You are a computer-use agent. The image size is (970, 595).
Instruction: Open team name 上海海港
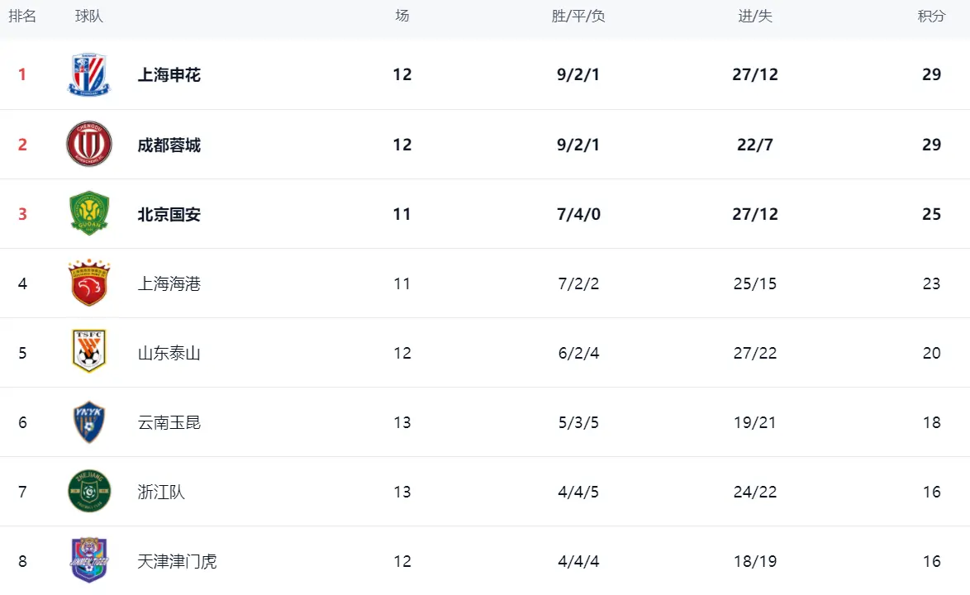click(x=169, y=283)
